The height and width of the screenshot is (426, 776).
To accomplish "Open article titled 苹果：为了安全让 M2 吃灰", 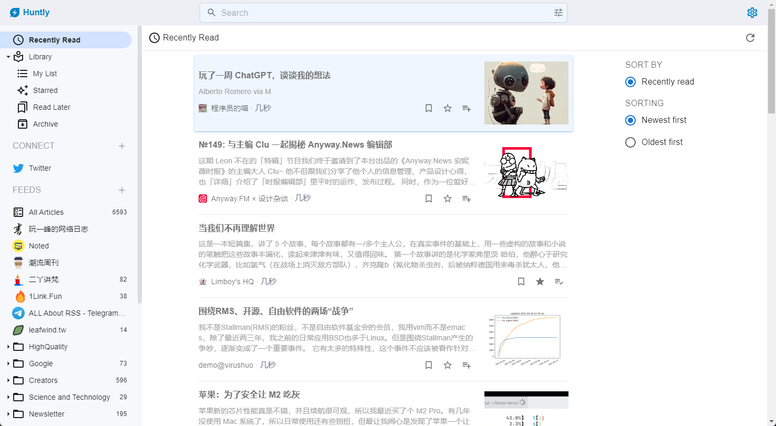I will 249,395.
